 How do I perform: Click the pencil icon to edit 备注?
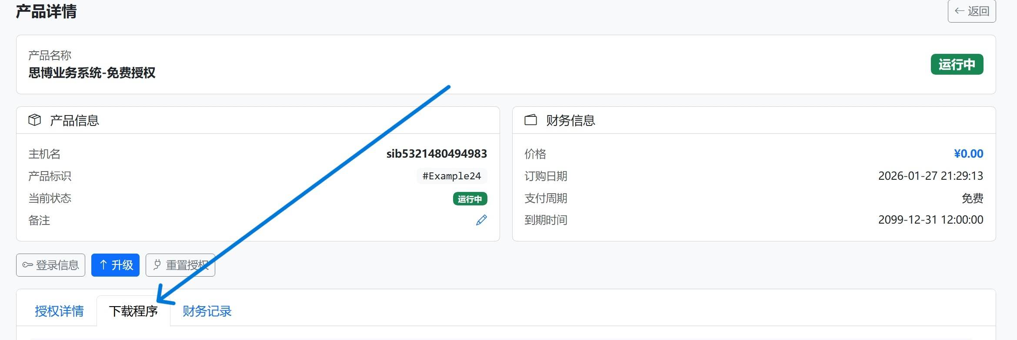(x=481, y=220)
